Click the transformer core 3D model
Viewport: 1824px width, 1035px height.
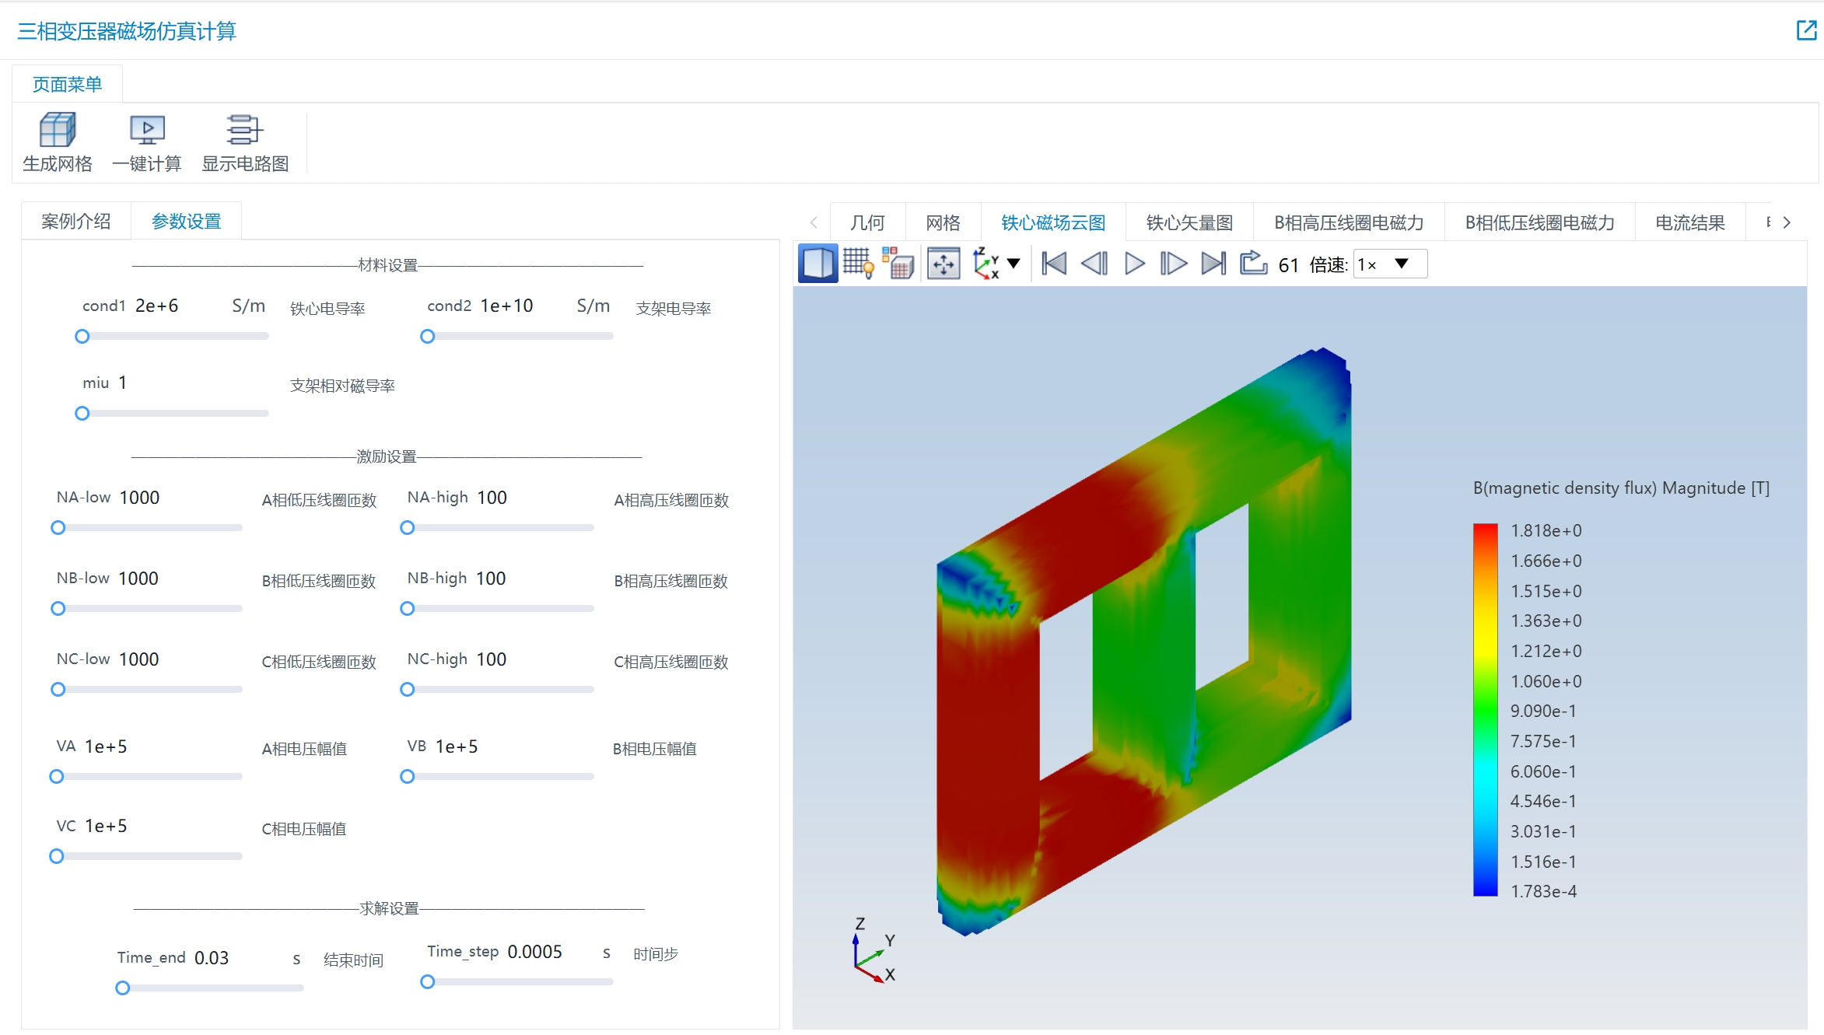(x=1143, y=642)
